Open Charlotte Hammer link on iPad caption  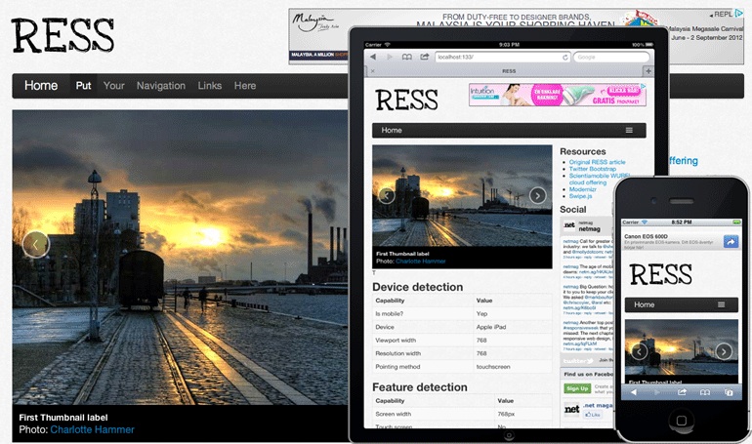tap(421, 262)
